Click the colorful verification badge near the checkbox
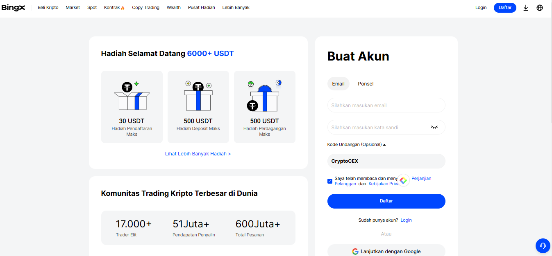 click(x=403, y=180)
